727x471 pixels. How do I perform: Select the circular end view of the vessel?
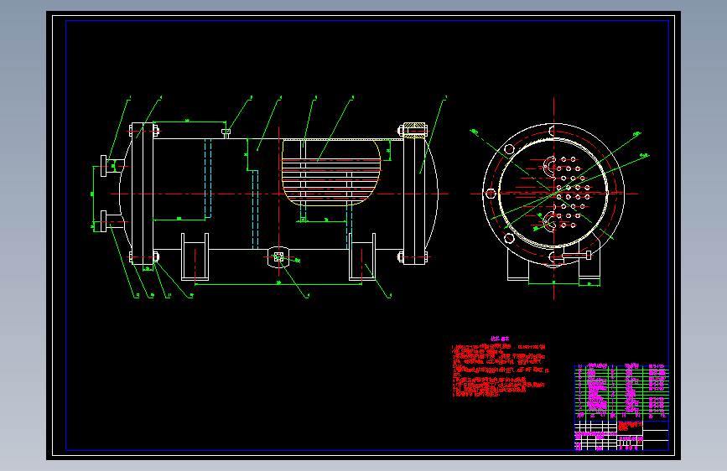pos(553,194)
